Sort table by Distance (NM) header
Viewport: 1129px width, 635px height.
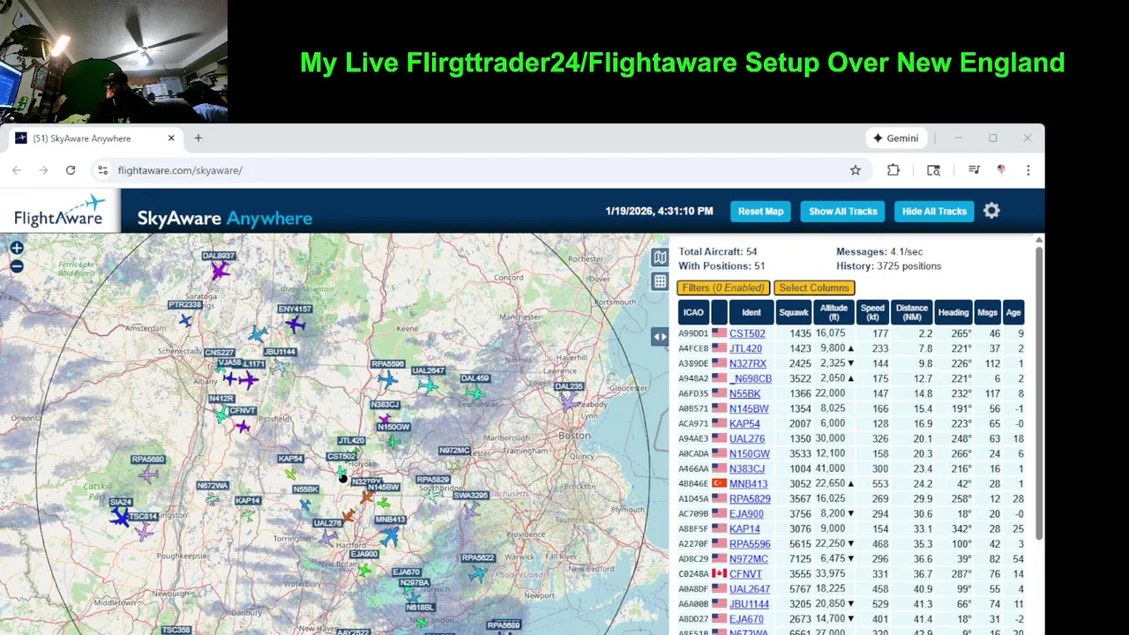(911, 312)
